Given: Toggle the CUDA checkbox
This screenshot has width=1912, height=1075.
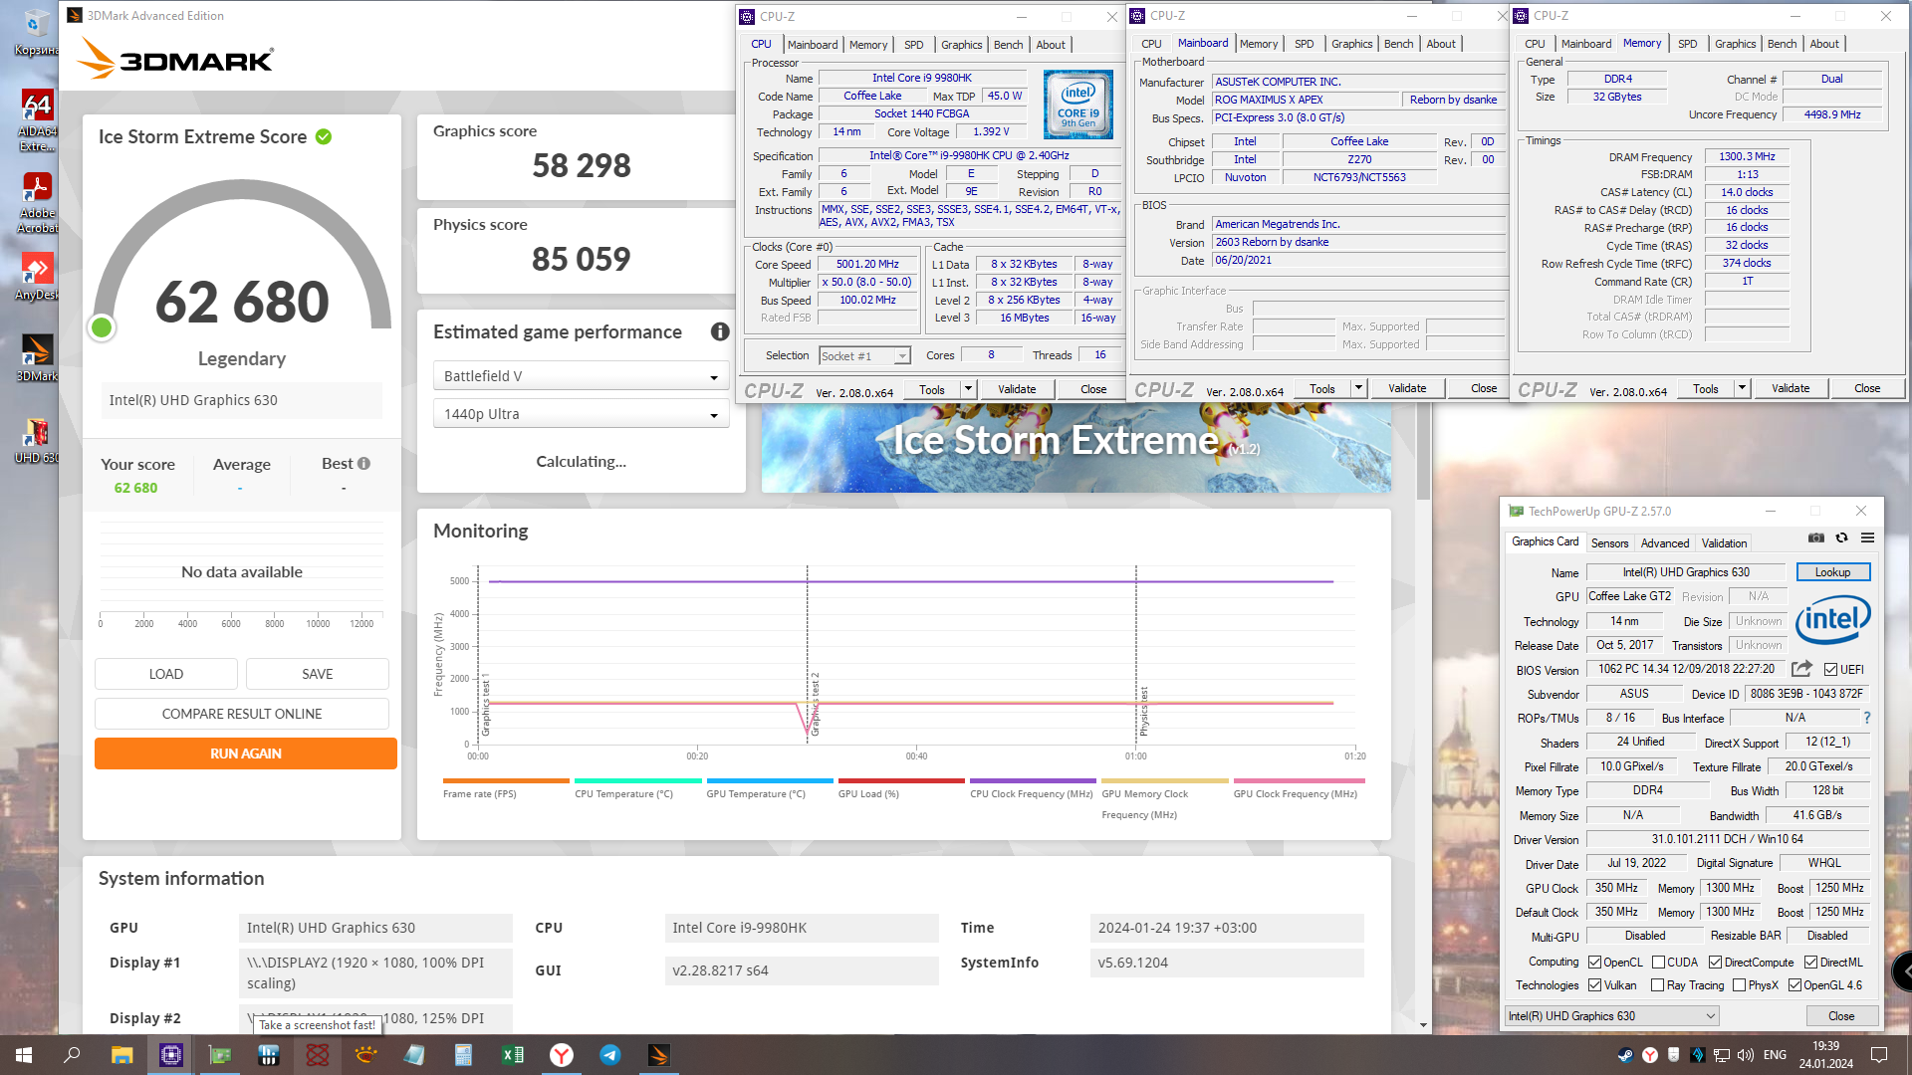Looking at the screenshot, I should [1658, 963].
